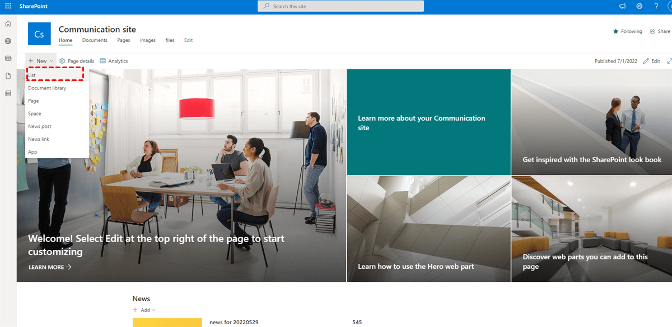Open Learn how to use Hero web part tile

click(x=428, y=229)
